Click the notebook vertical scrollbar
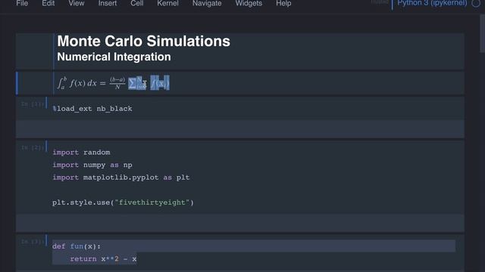Viewport: 485px width, 272px height. [482, 34]
